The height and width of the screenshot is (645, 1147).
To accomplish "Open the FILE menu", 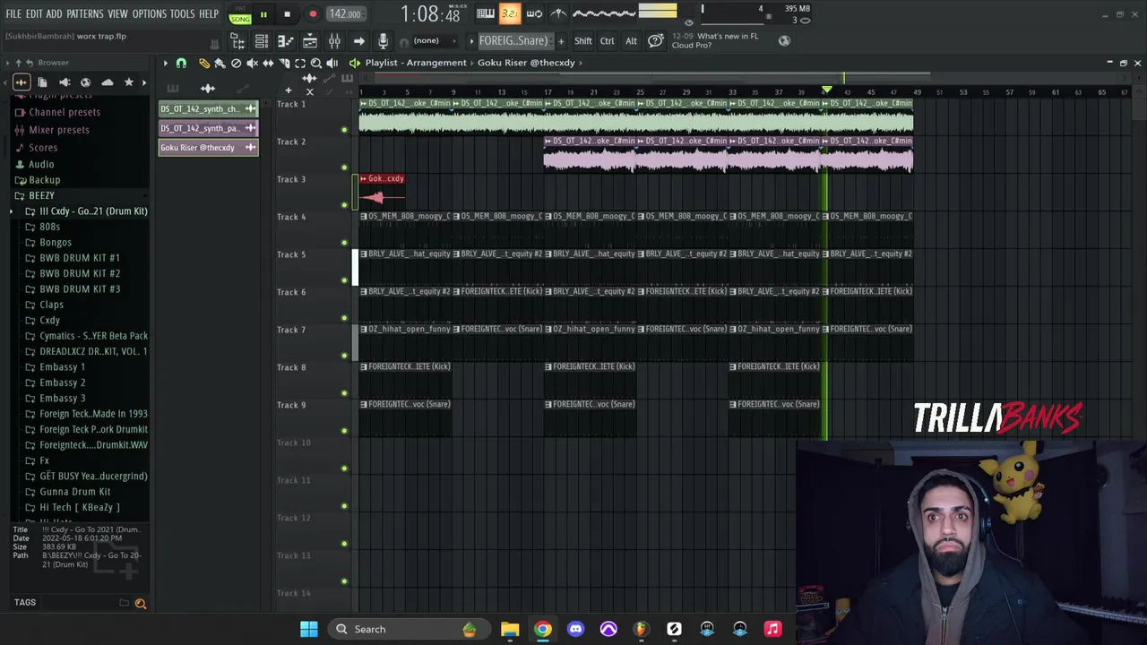I will click(13, 14).
